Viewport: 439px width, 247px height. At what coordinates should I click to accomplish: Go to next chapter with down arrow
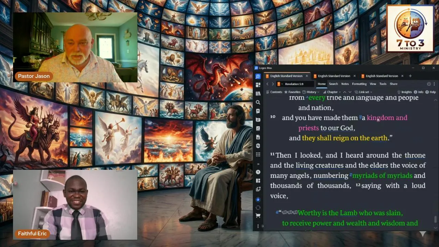tap(350, 92)
